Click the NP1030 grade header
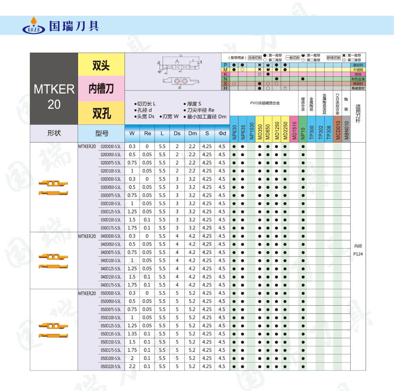This screenshot has height=391, width=394. (251, 129)
